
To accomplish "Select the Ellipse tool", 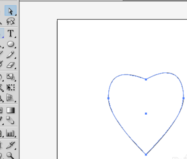I will pos(11,44).
